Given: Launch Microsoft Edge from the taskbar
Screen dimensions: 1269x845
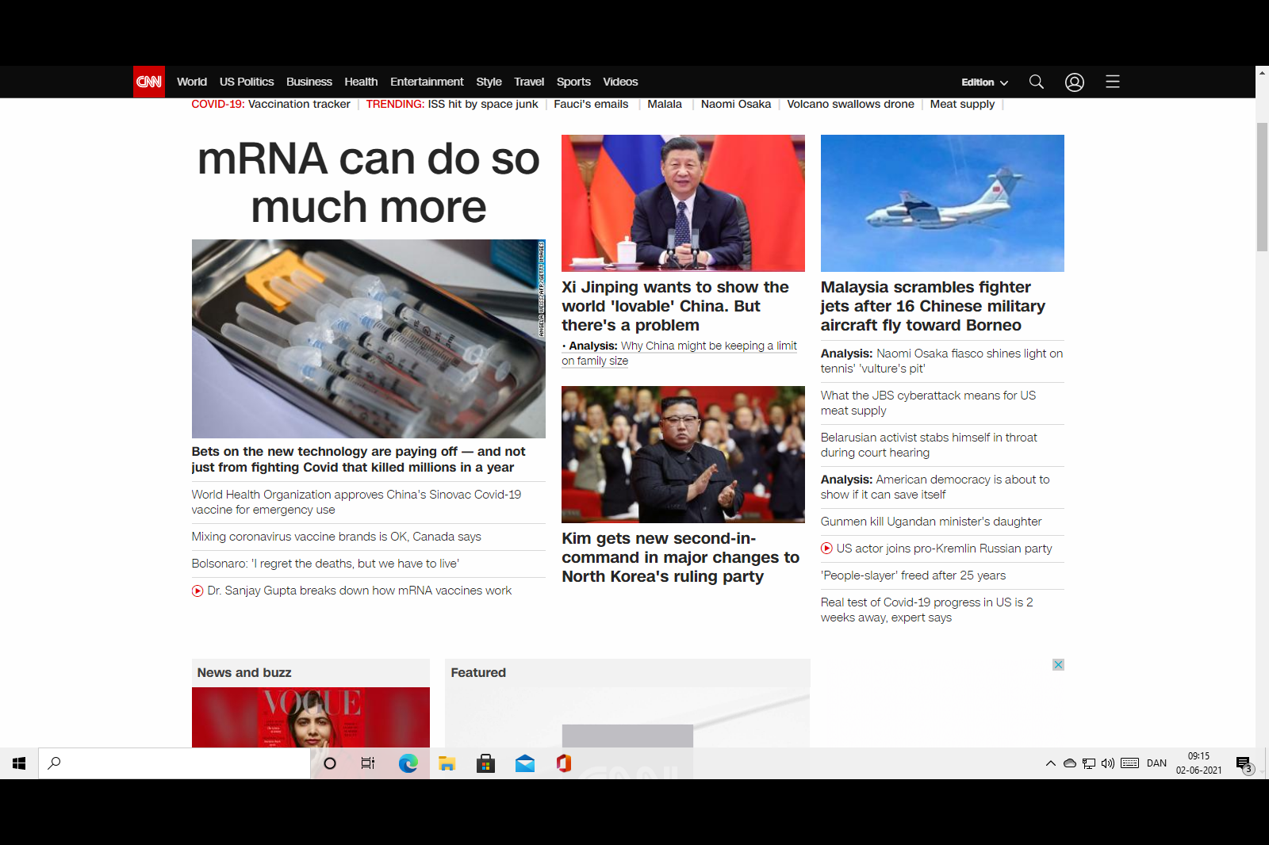Looking at the screenshot, I should pyautogui.click(x=408, y=763).
